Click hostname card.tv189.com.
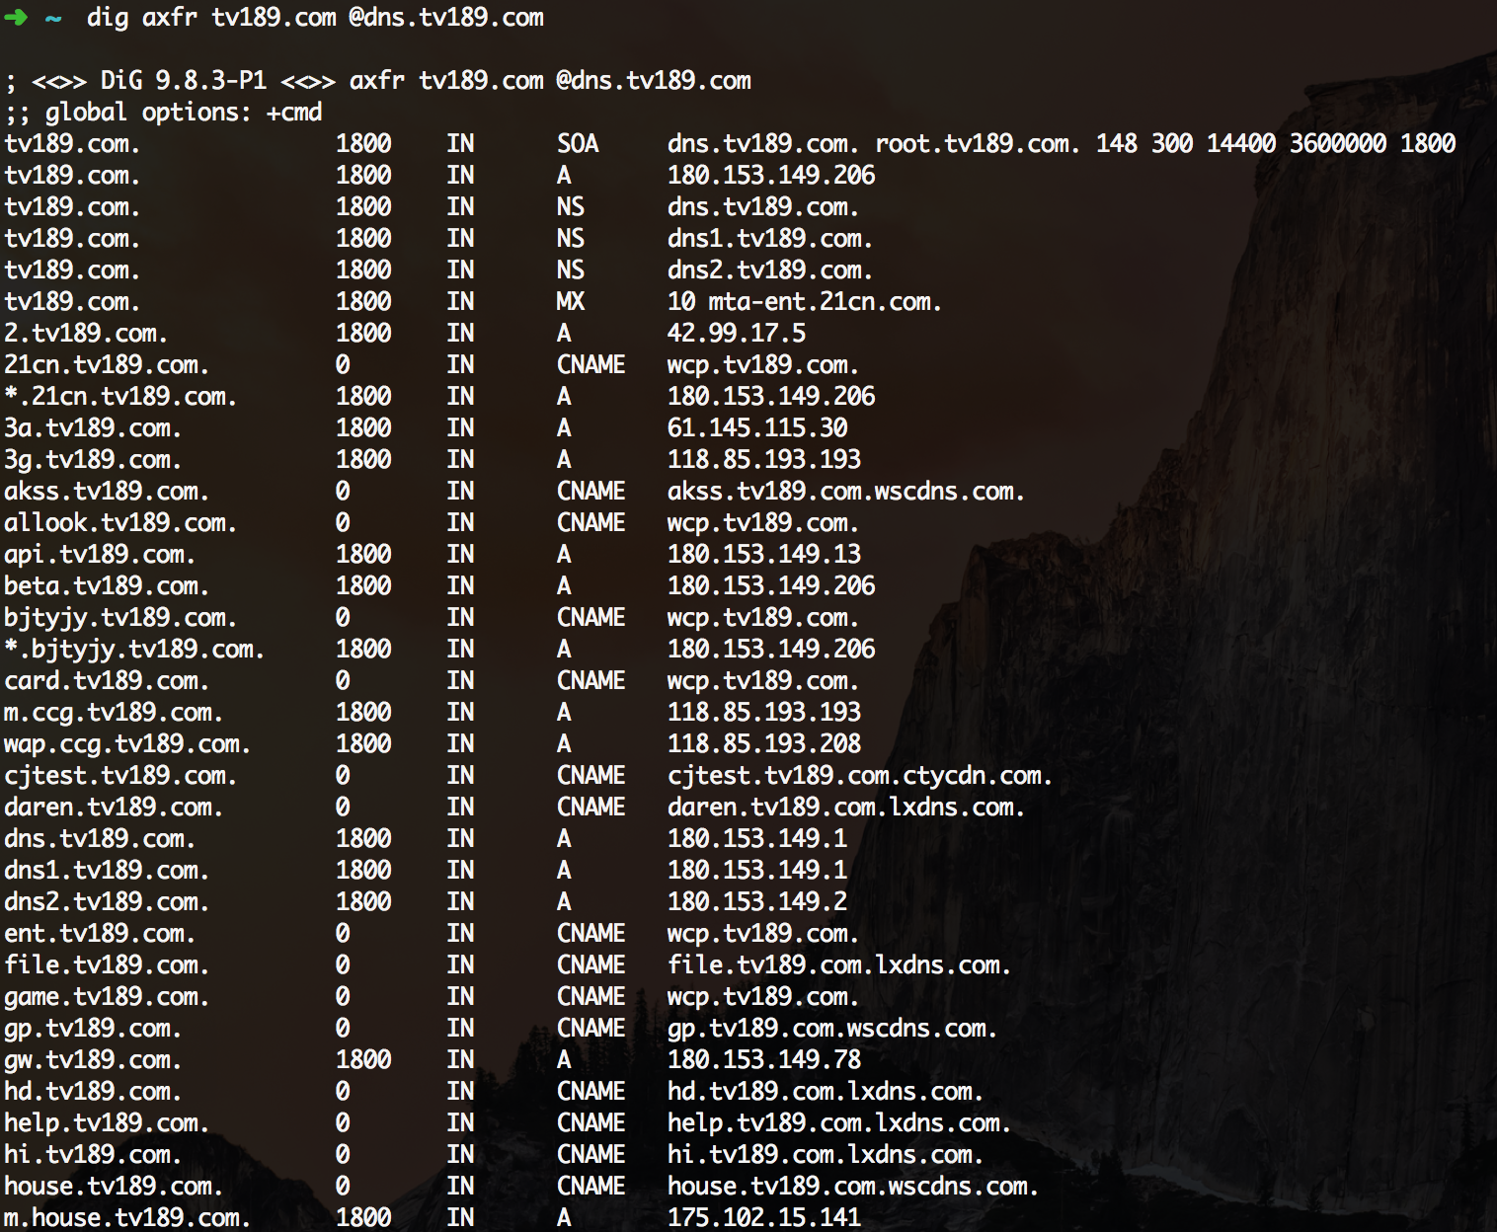The height and width of the screenshot is (1232, 1497). (107, 681)
